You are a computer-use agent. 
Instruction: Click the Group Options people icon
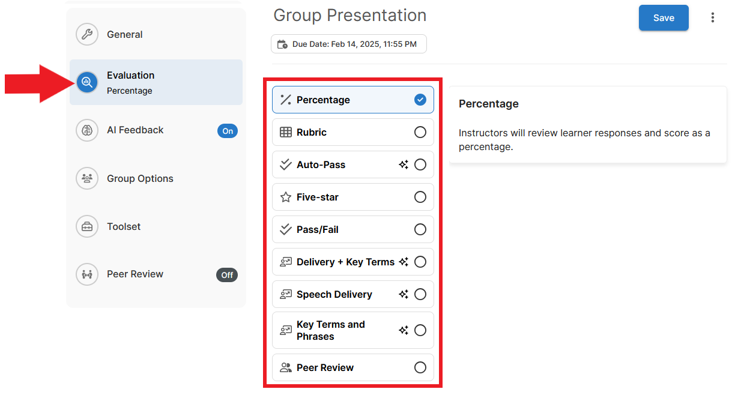point(87,178)
